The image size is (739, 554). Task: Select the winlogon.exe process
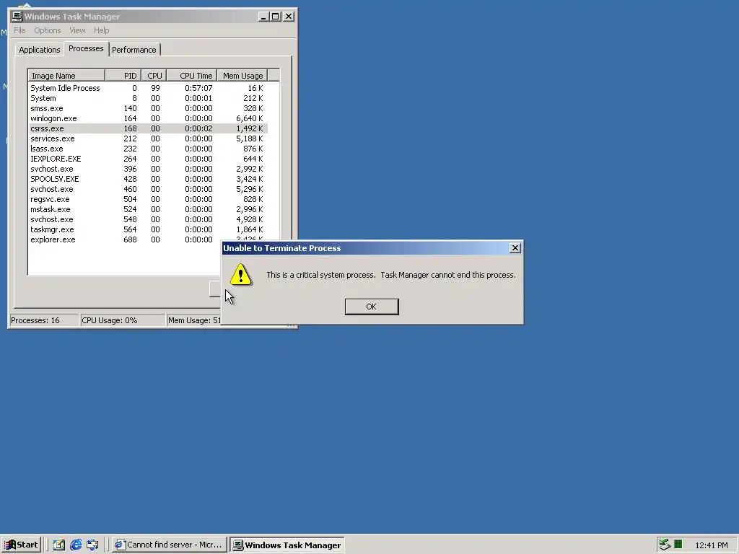pos(147,118)
